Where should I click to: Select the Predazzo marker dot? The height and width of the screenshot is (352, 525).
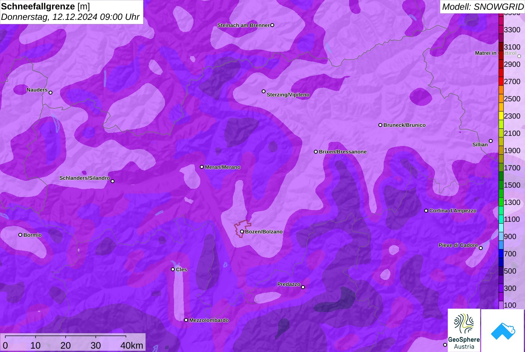coord(303,287)
